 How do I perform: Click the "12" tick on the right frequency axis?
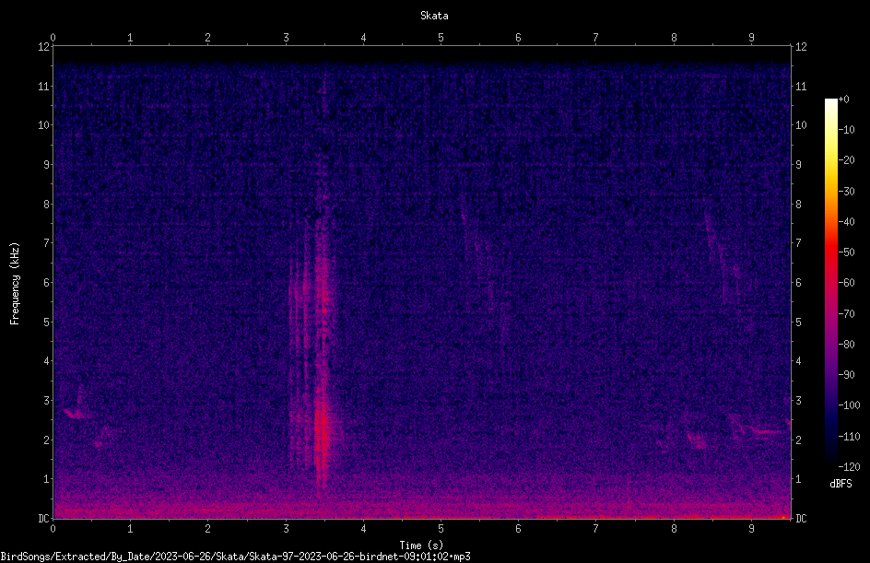pyautogui.click(x=801, y=47)
